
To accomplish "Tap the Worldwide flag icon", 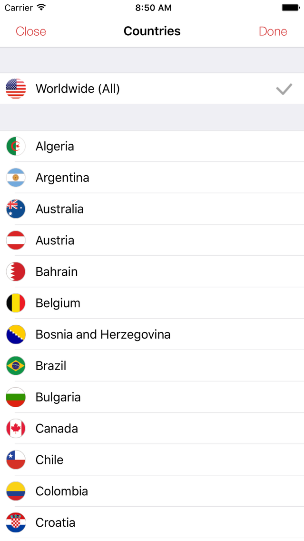I will pos(16,89).
